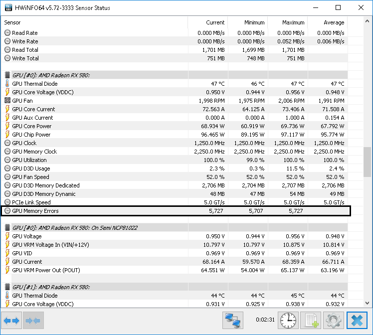Select the GPU Thermal Diode row under GPU #0
The image size is (373, 335).
pos(35,84)
